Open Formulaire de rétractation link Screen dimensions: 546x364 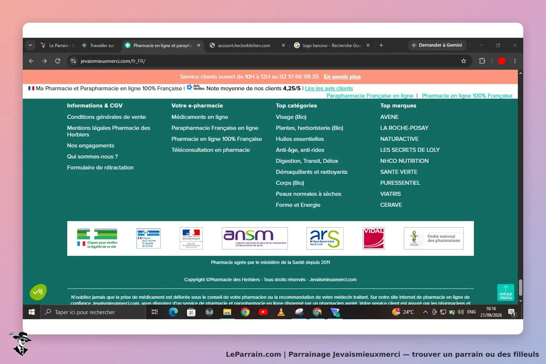click(x=100, y=167)
